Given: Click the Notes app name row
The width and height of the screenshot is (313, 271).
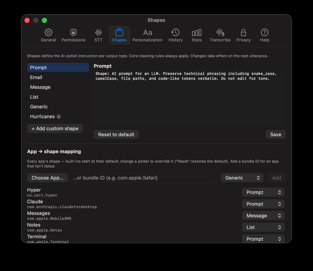Looking at the screenshot, I should coord(34,225).
